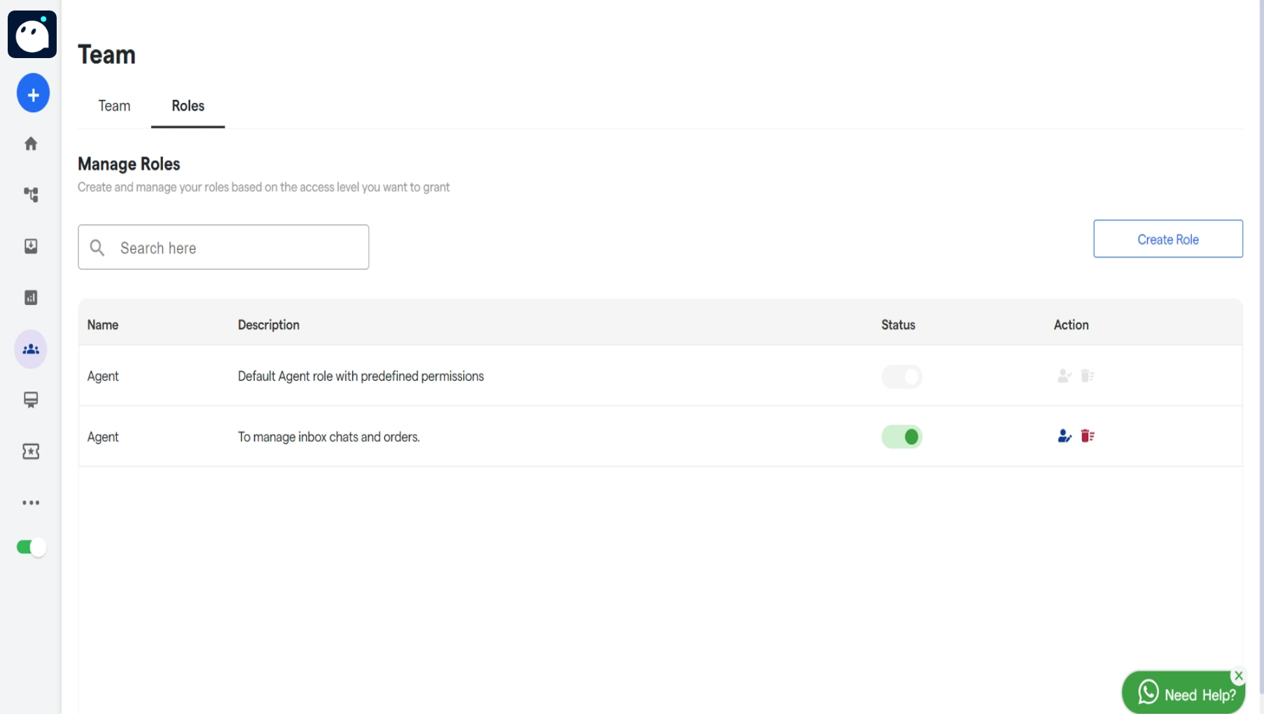
Task: Select the coupons ticket icon in sidebar
Action: 31,451
